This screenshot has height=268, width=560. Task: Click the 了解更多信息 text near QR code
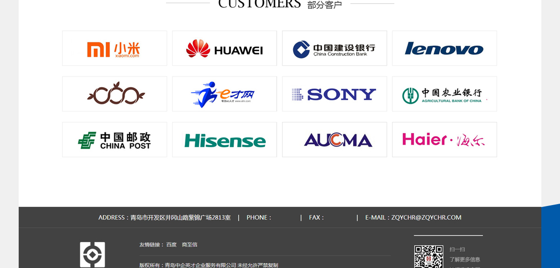pyautogui.click(x=465, y=260)
